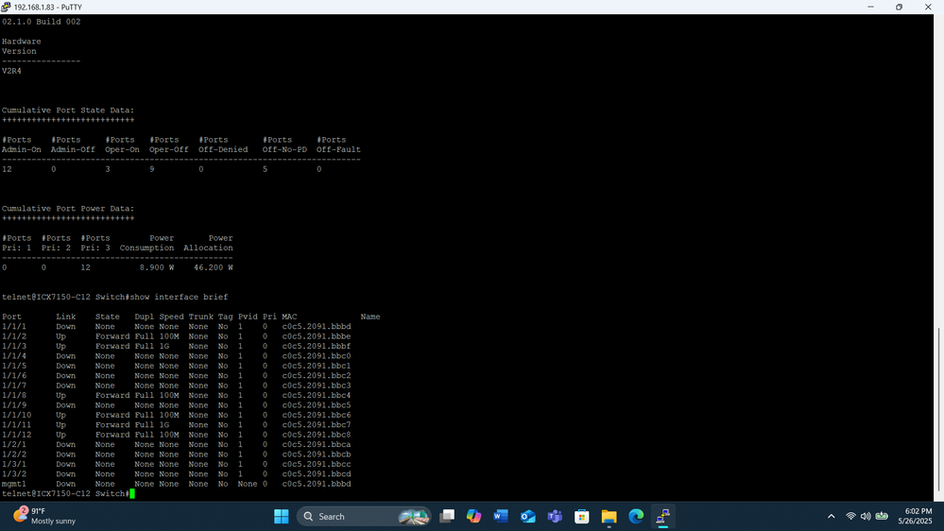Click the 'Cumulative Port Power Data:' heading
The image size is (944, 531).
point(68,209)
